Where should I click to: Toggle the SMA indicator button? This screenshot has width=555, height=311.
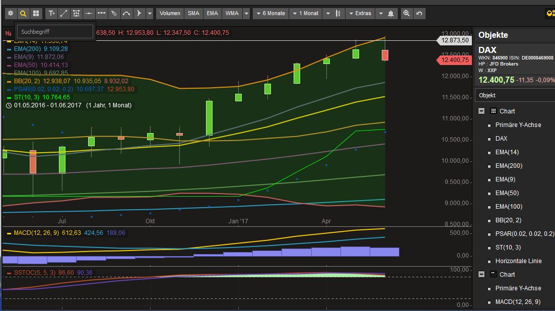tap(193, 14)
